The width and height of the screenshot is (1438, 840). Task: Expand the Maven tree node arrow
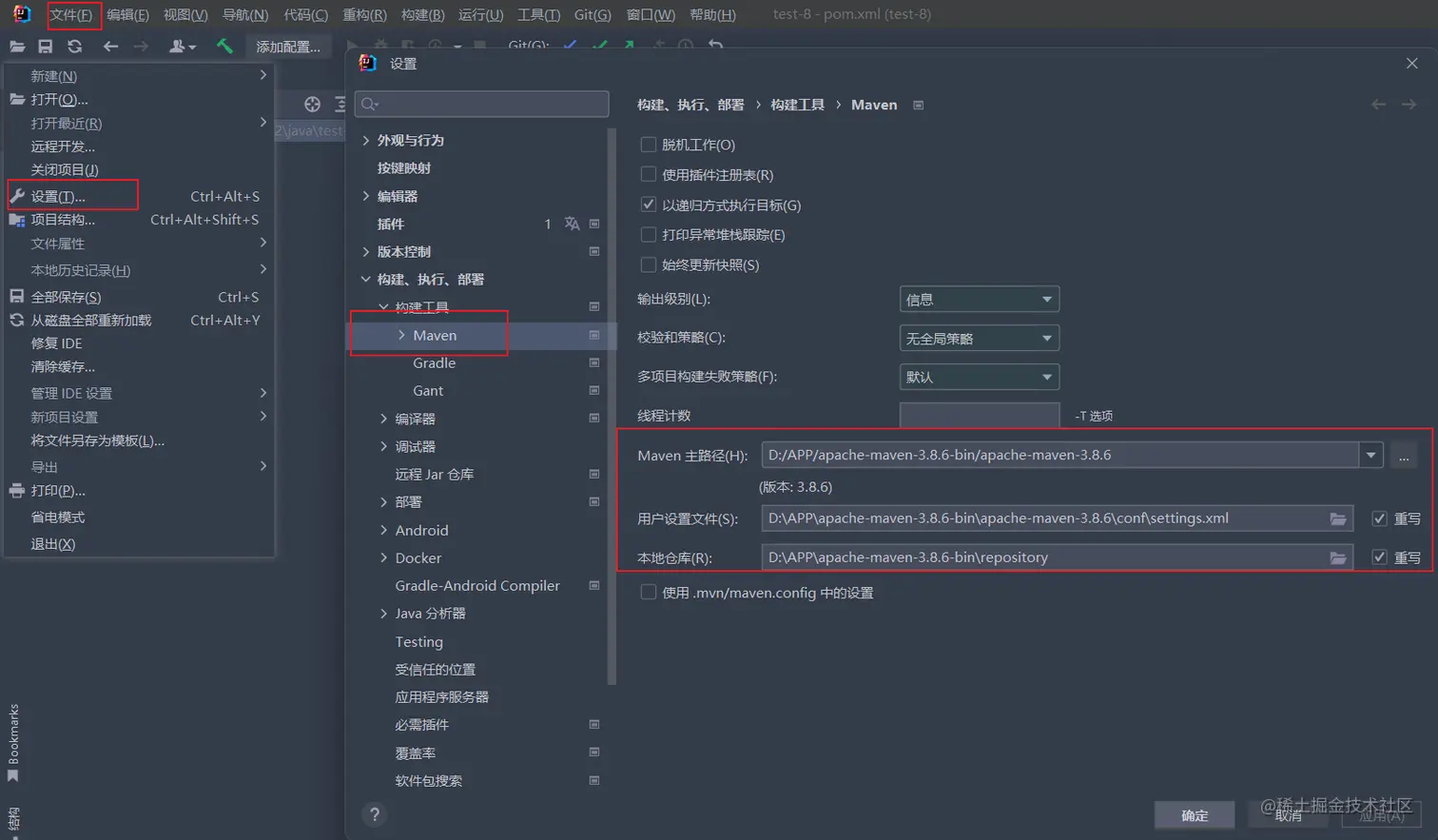(x=401, y=335)
